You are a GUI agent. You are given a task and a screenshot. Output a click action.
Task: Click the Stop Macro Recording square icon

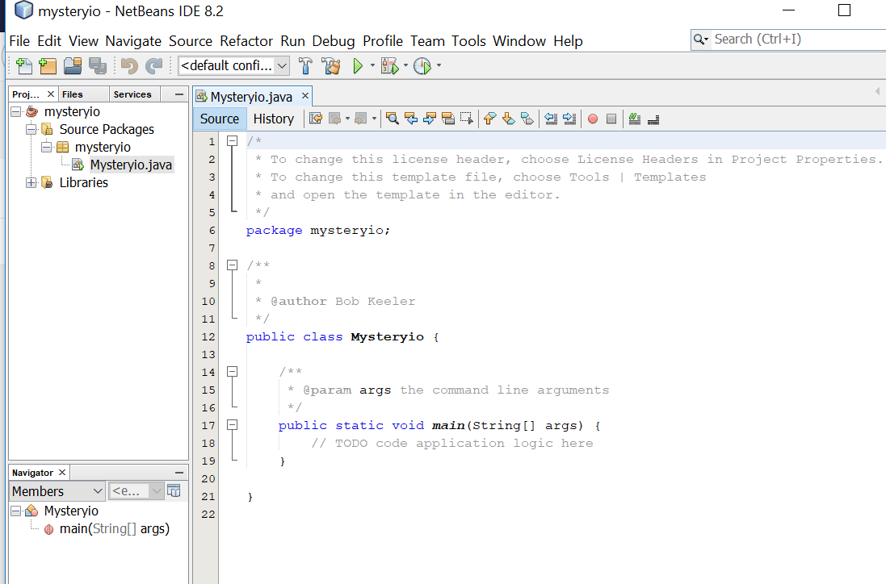tap(611, 119)
